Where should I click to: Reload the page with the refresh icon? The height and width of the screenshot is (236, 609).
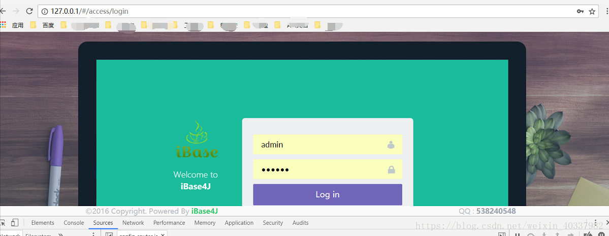pyautogui.click(x=29, y=11)
